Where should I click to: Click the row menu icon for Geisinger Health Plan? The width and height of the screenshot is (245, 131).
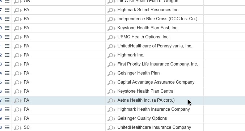point(7,73)
